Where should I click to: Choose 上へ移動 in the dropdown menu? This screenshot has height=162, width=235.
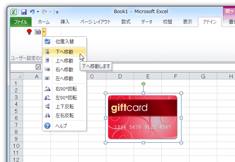(64, 61)
